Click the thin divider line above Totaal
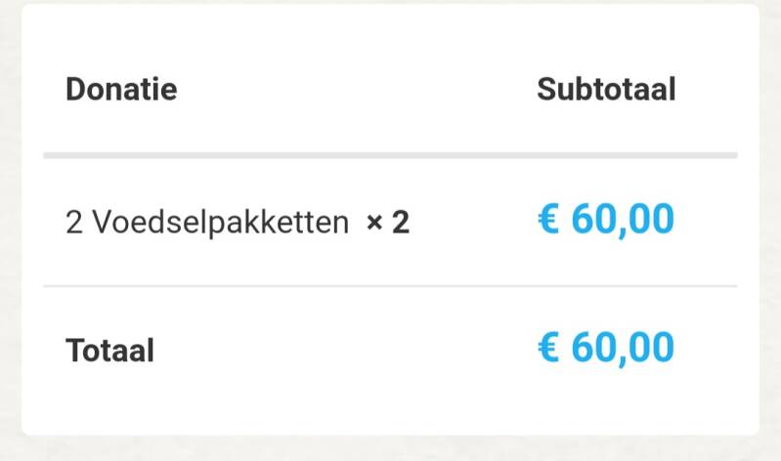Viewport: 781px width, 461px height. click(390, 286)
